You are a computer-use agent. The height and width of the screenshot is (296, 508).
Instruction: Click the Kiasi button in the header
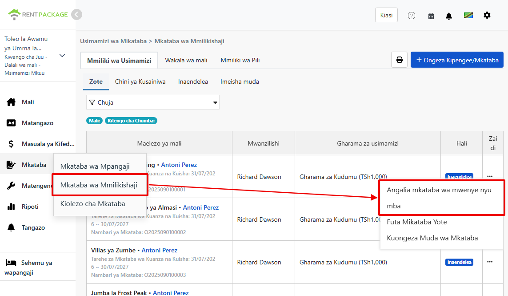(386, 15)
